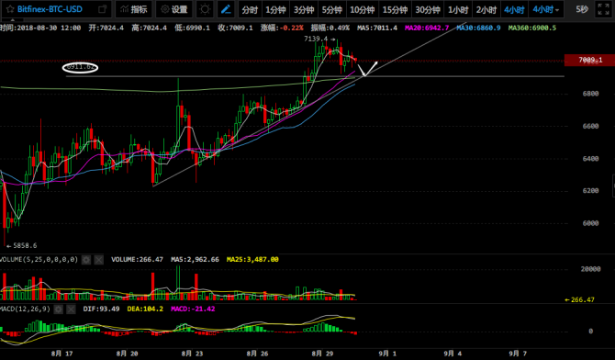Enter fullscreen with the expand arrows icon

603,9
